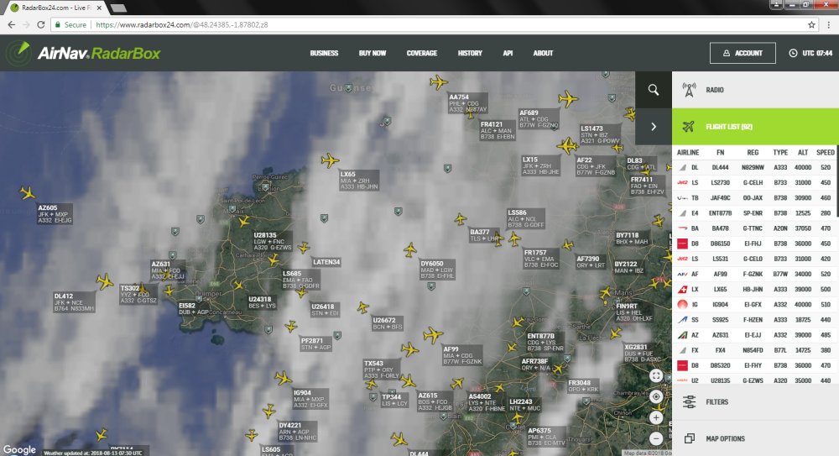839x456 pixels.
Task: Sort flight list by AIRLINE column
Action: pos(688,152)
